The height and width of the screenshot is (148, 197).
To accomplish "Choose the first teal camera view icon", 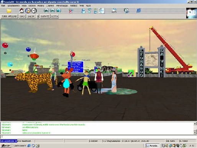I will [x=46, y=11].
